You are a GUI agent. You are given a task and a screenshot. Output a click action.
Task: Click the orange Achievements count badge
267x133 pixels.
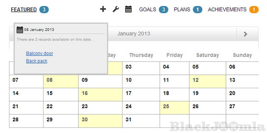point(254,10)
